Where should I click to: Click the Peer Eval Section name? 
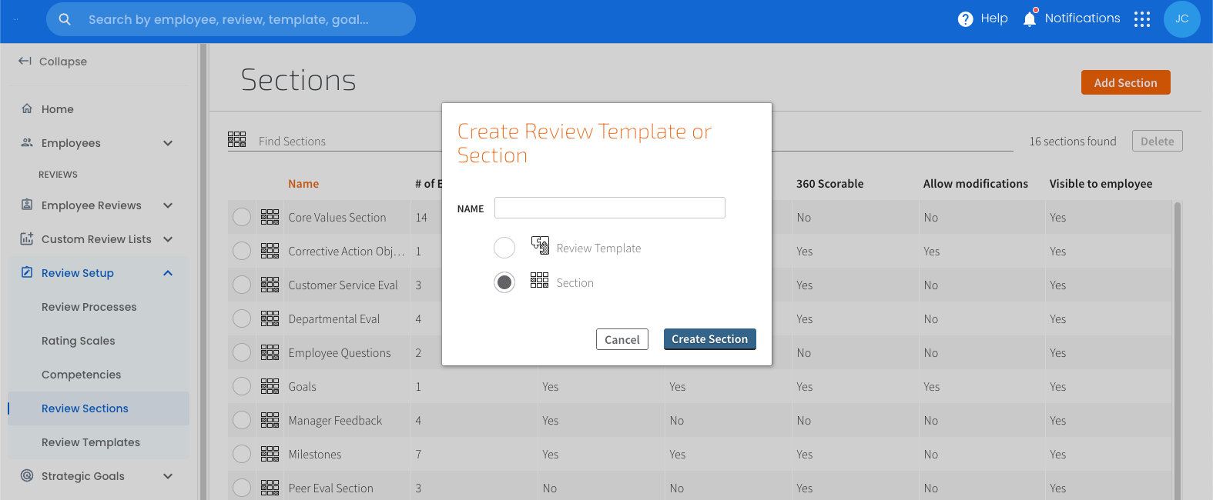[x=331, y=488]
